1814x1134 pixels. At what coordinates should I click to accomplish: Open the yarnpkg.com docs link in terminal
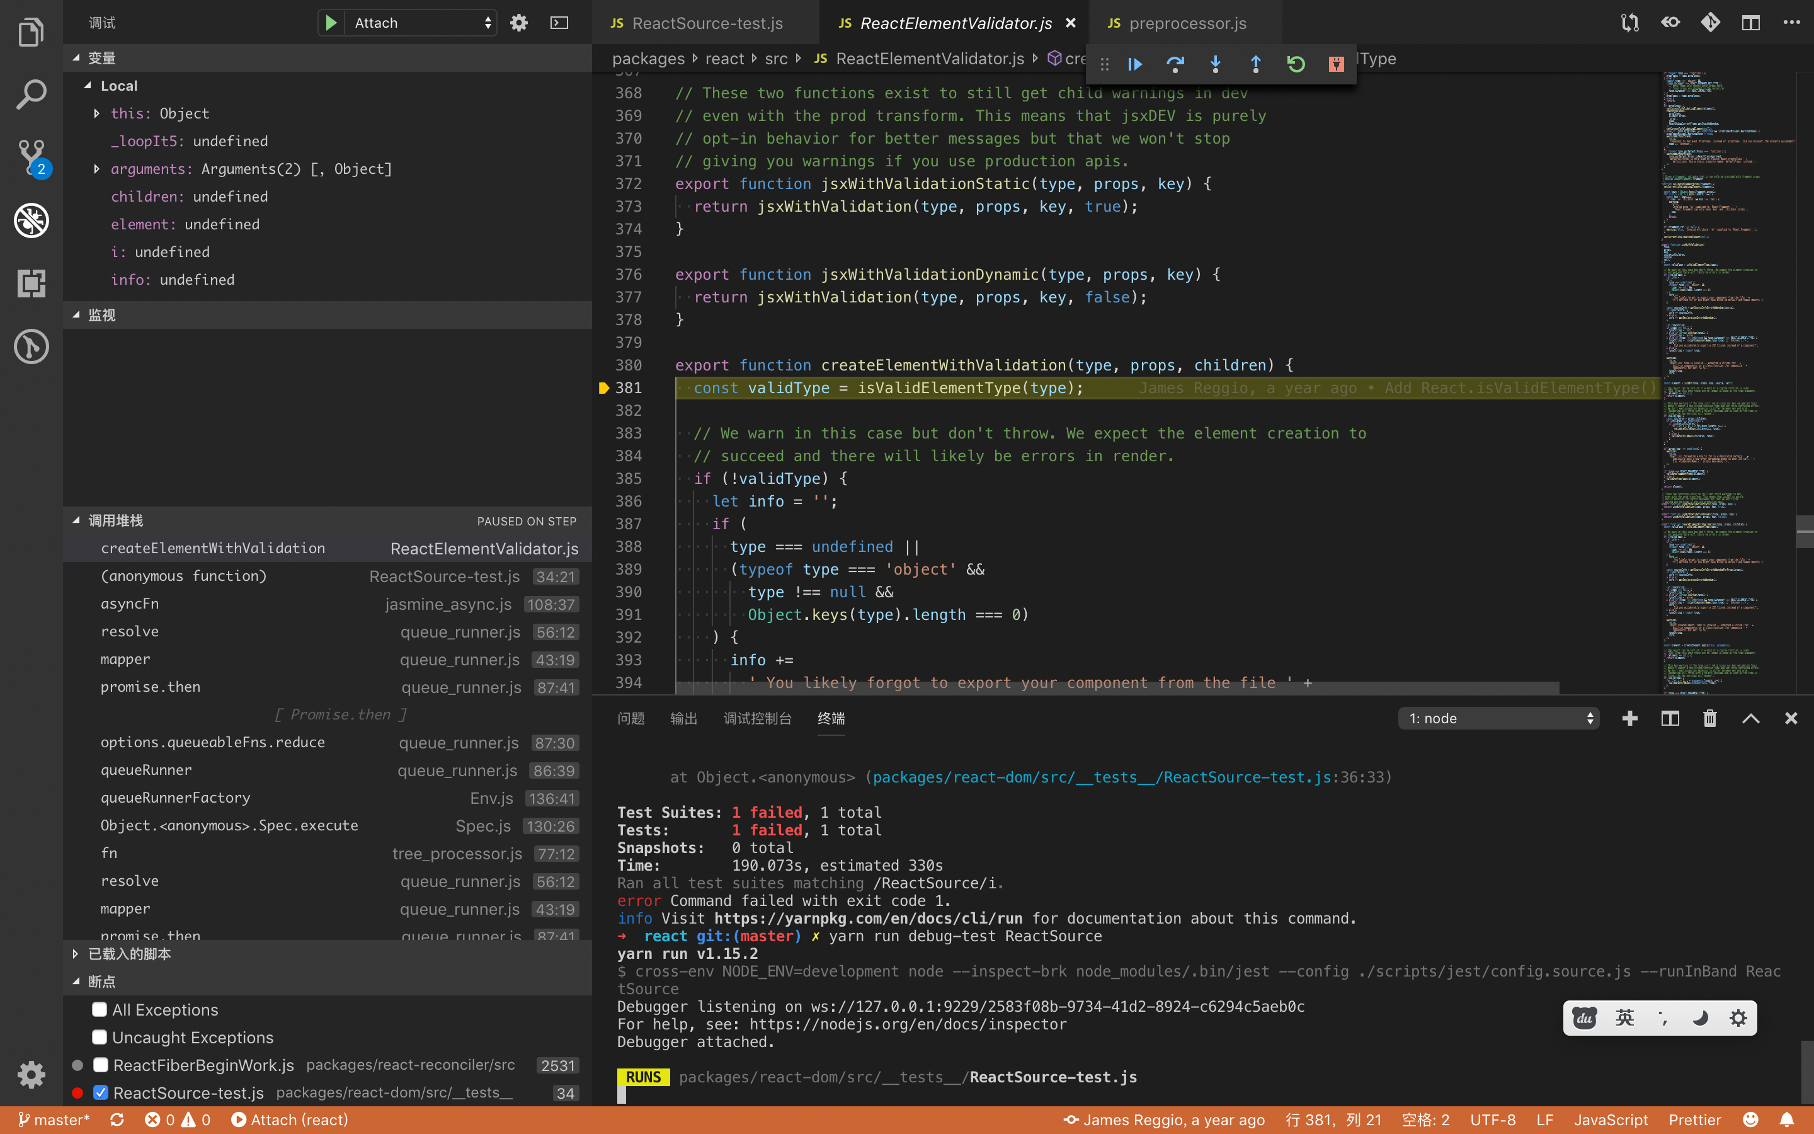[x=868, y=918]
